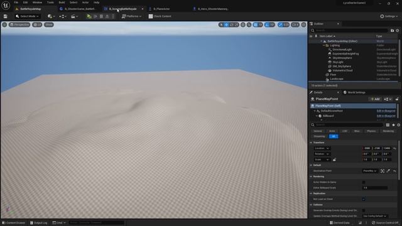
Task: Switch to the B_PlaneActor tab
Action: coord(161,9)
